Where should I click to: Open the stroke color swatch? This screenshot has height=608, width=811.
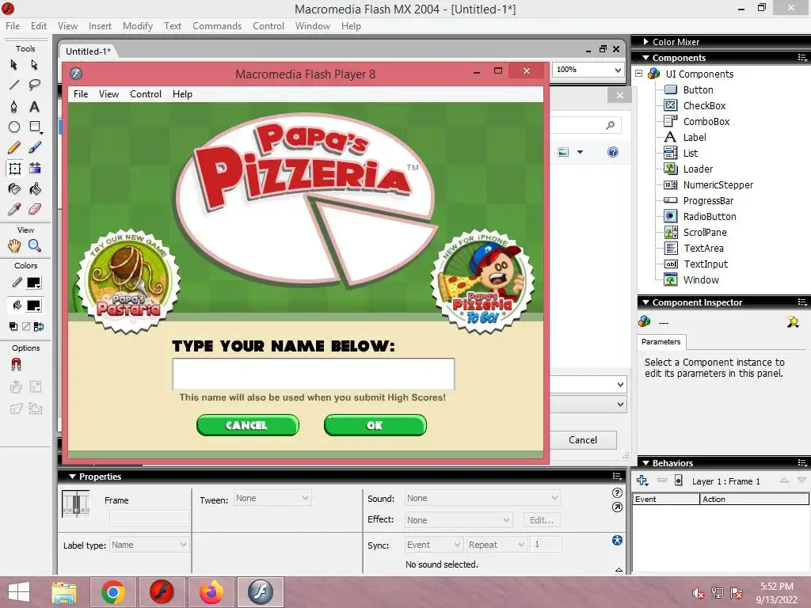coord(34,283)
